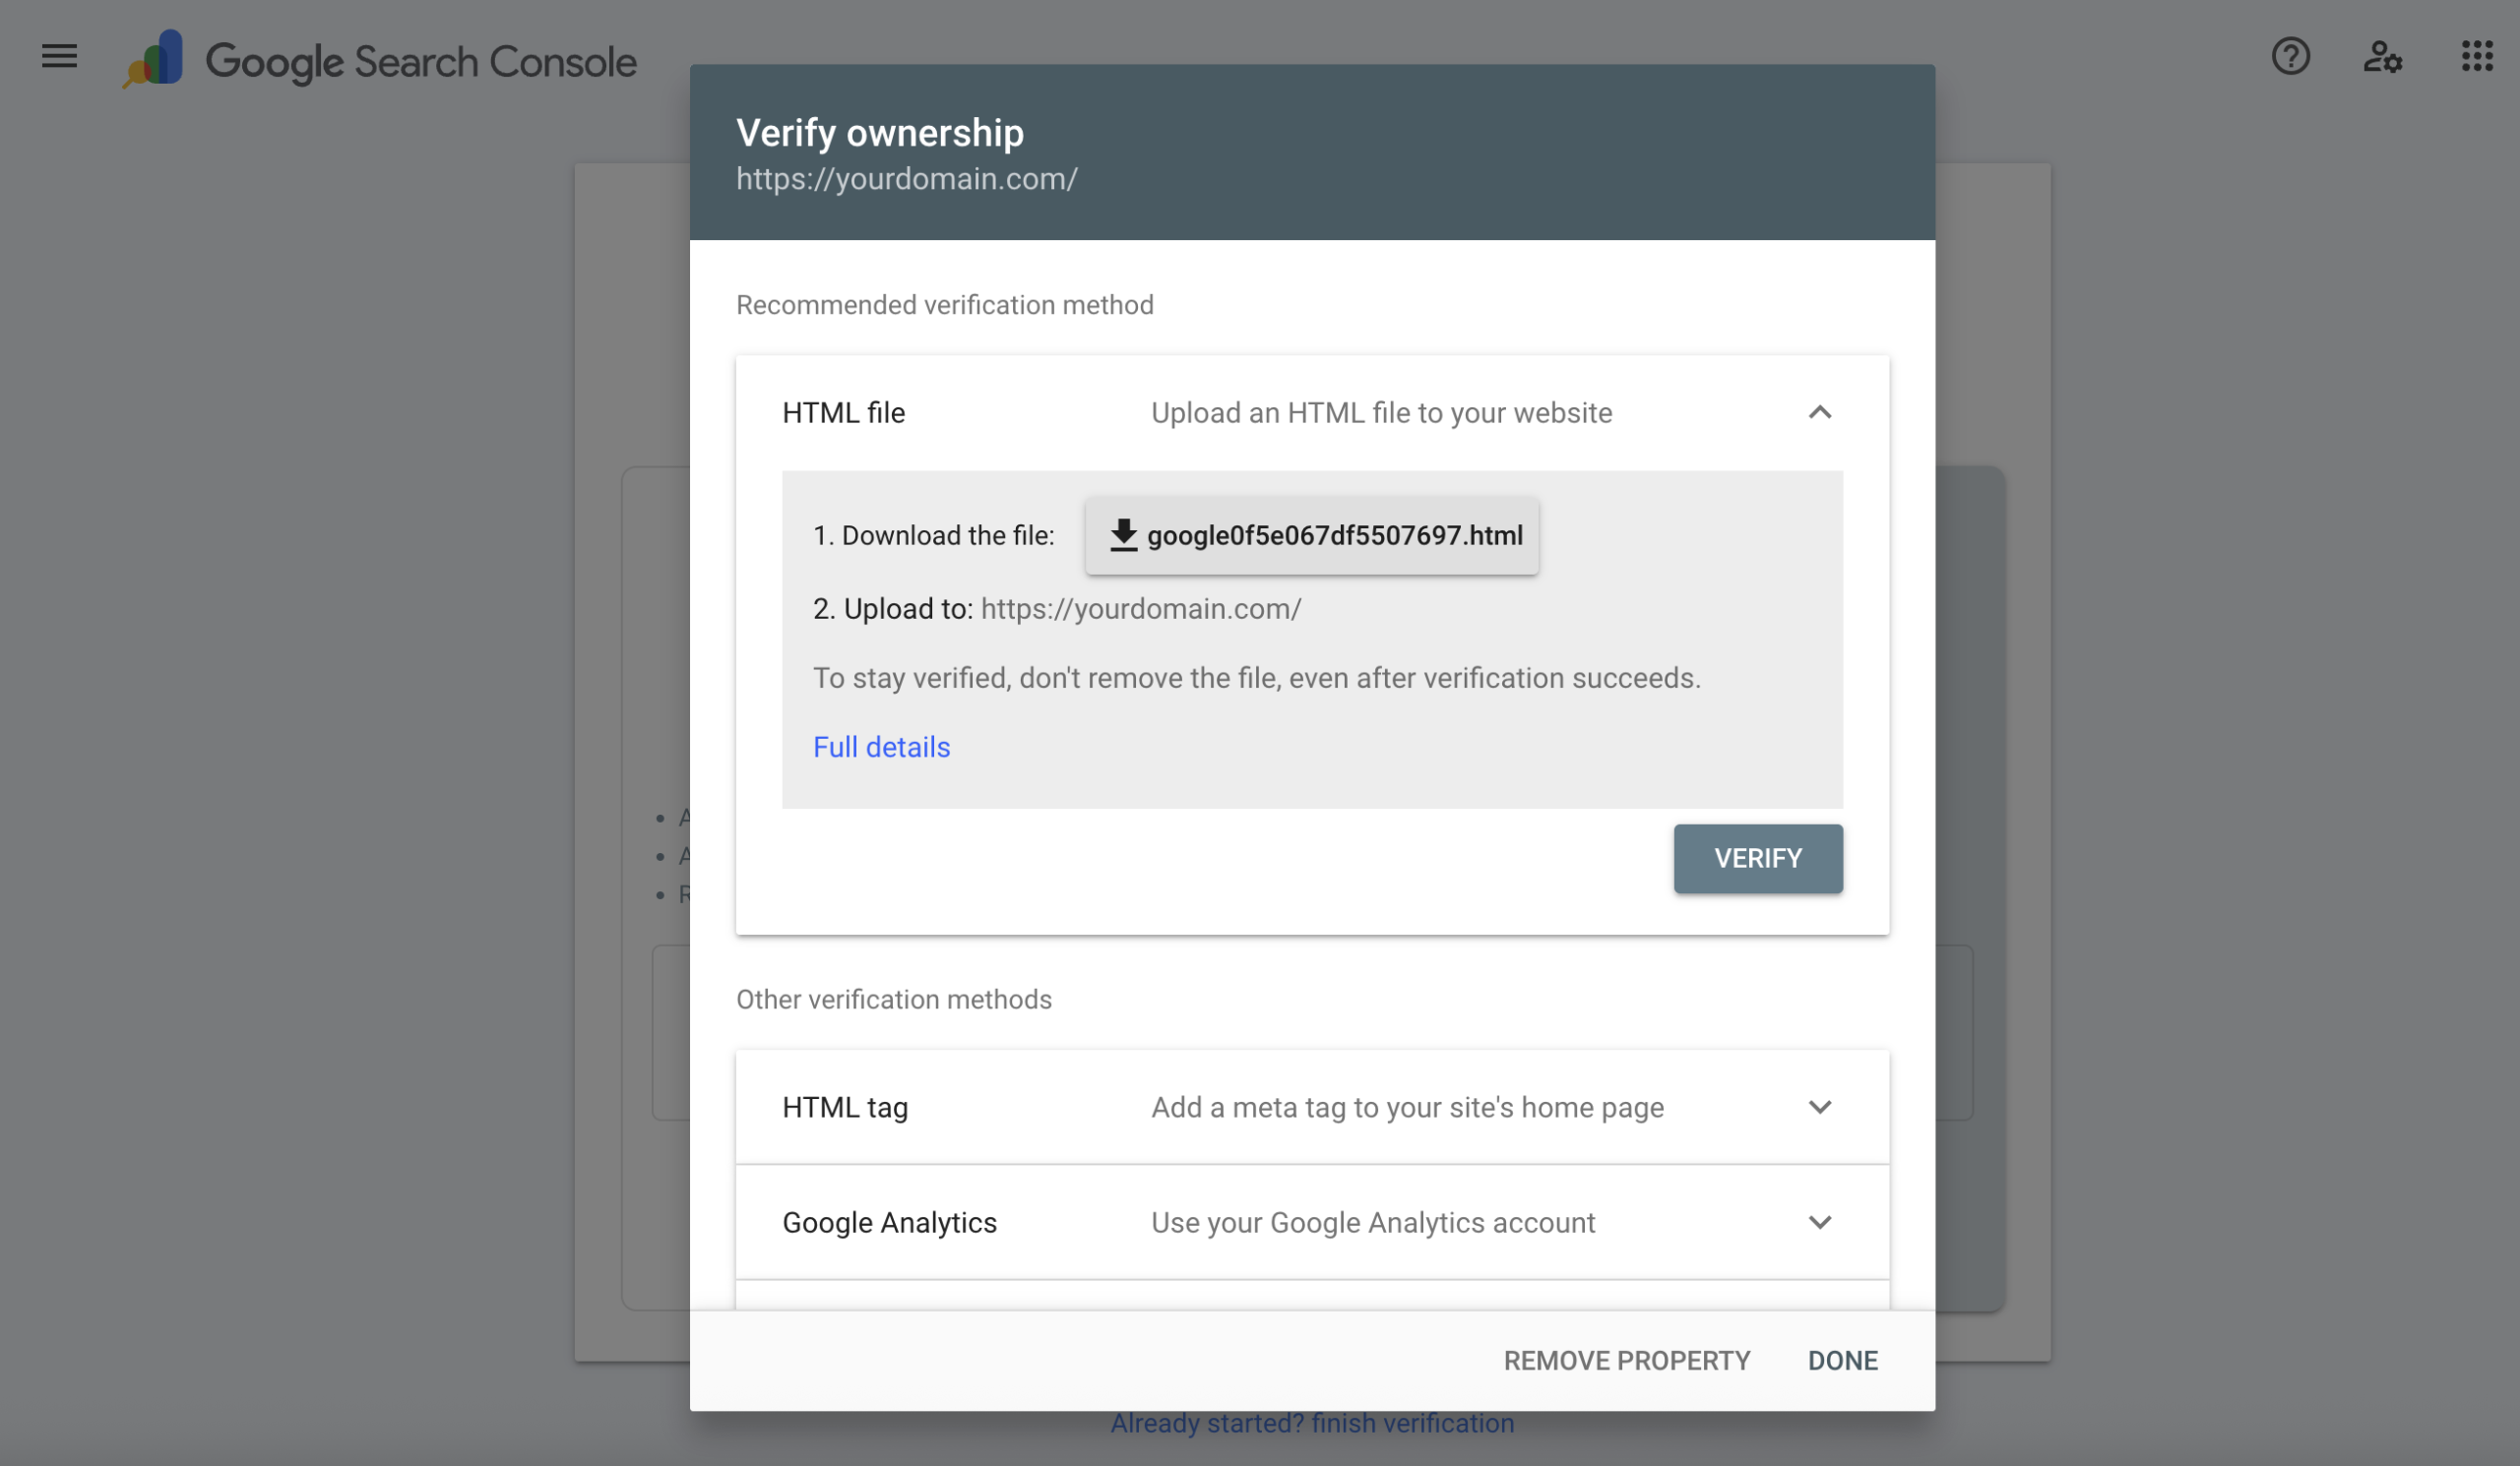Open the Full details link
Screen dimensions: 2520x1466
pos(881,748)
